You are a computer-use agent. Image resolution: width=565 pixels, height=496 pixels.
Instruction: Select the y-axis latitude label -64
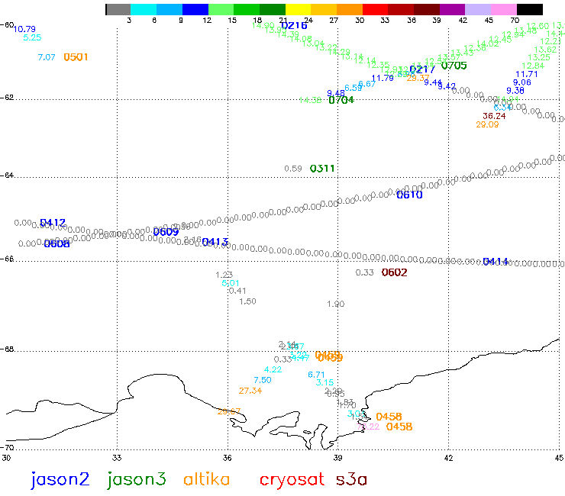(x=7, y=176)
